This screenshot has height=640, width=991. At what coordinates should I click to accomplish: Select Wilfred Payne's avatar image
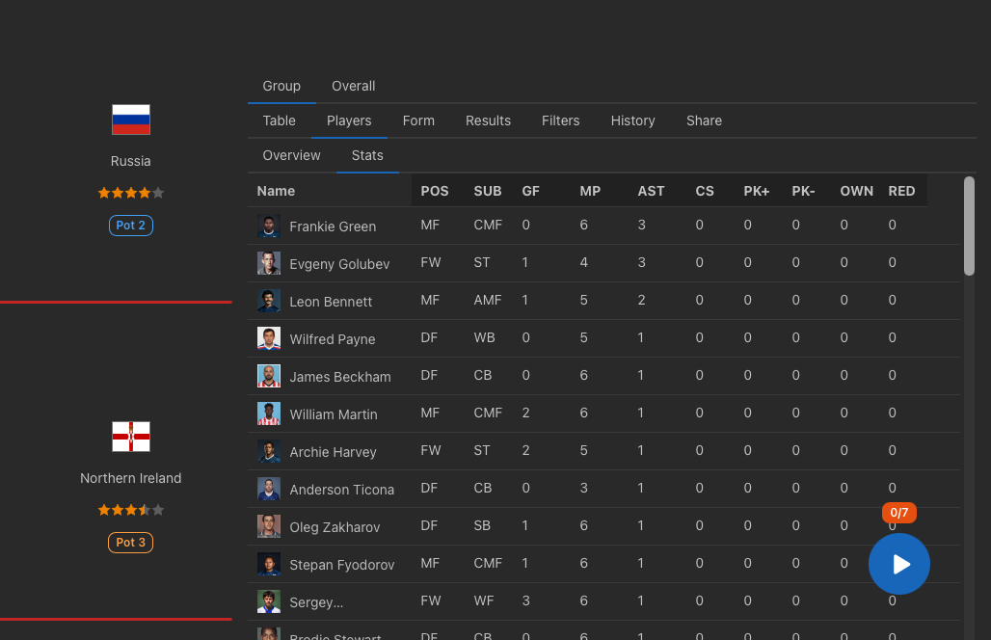point(269,338)
